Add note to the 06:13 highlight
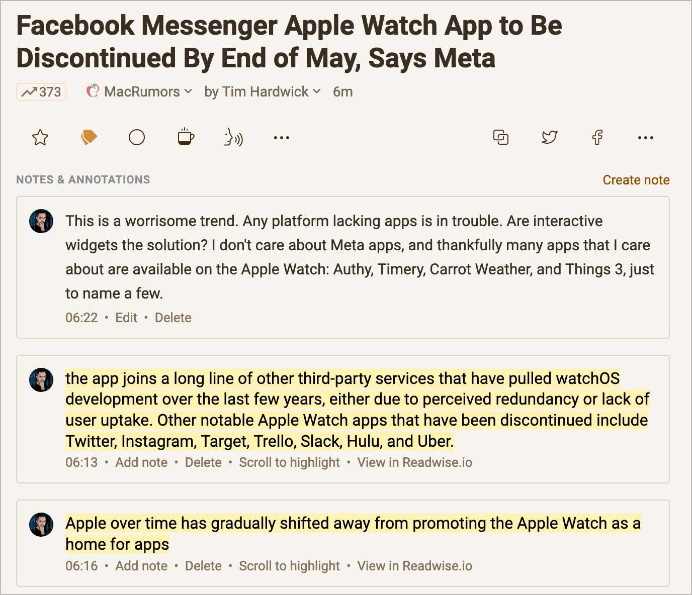This screenshot has width=692, height=595. pos(141,462)
